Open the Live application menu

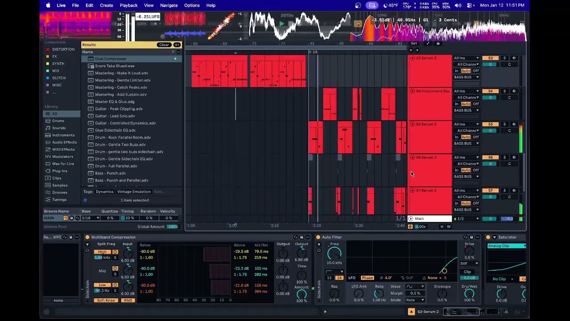click(x=61, y=5)
